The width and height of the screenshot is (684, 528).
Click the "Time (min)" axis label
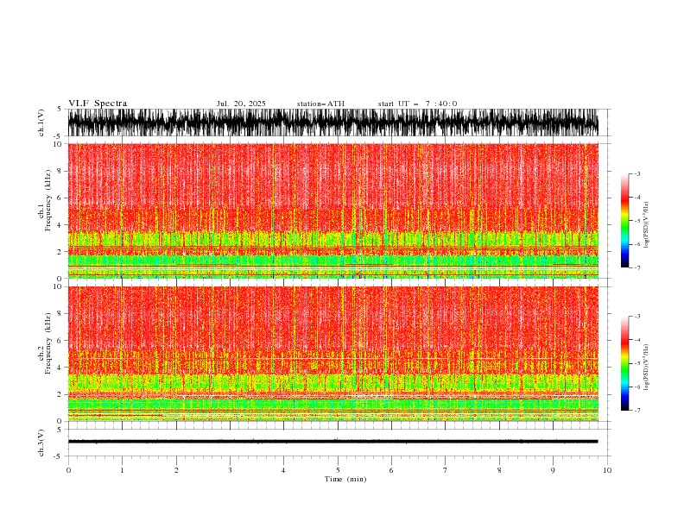(x=345, y=479)
